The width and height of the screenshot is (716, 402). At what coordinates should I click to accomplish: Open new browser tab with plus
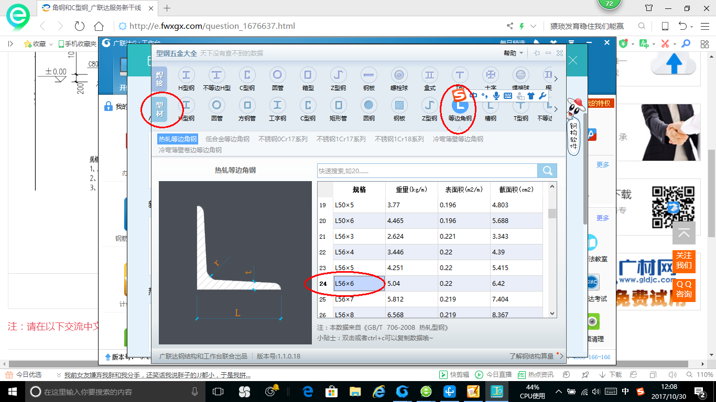pyautogui.click(x=167, y=8)
